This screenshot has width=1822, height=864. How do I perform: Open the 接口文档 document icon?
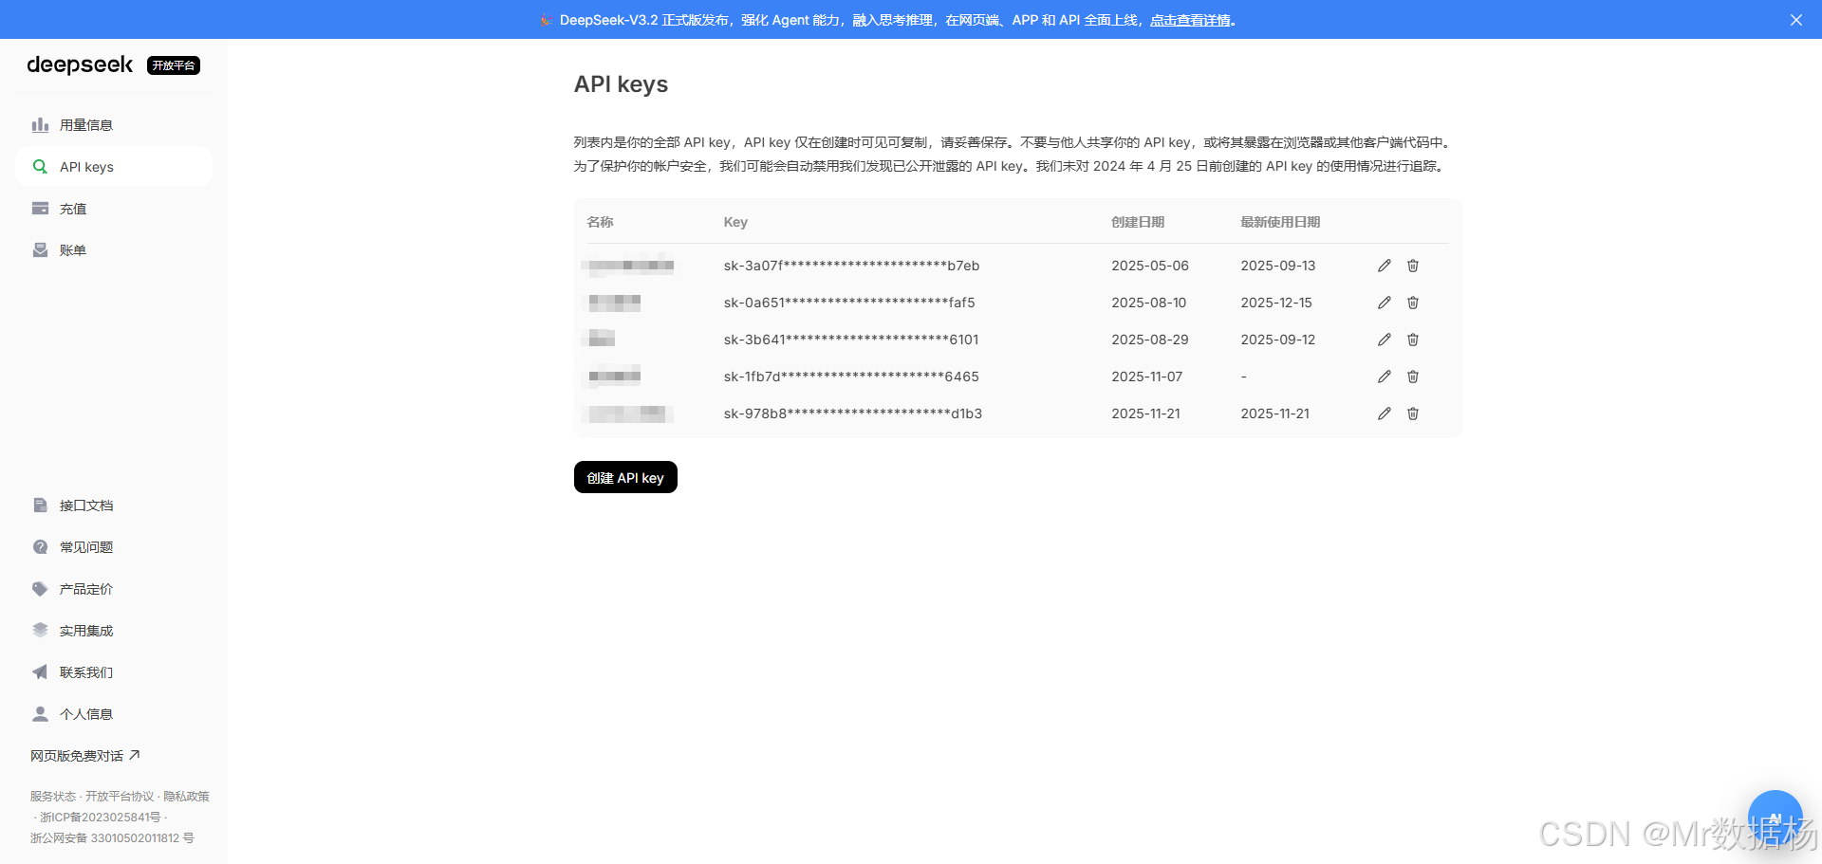(40, 505)
